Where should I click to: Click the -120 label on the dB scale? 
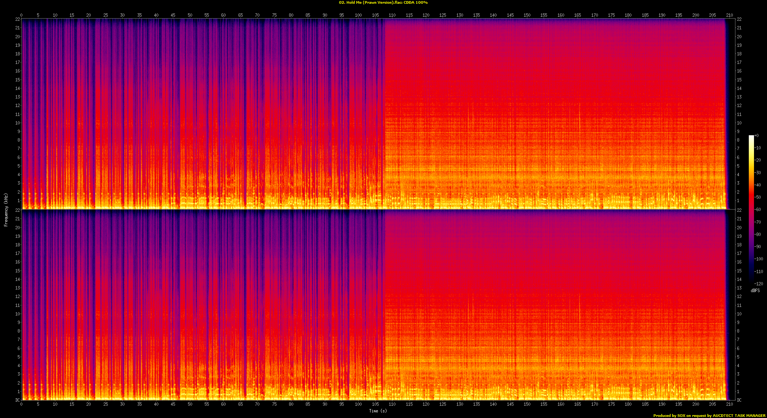(758, 284)
